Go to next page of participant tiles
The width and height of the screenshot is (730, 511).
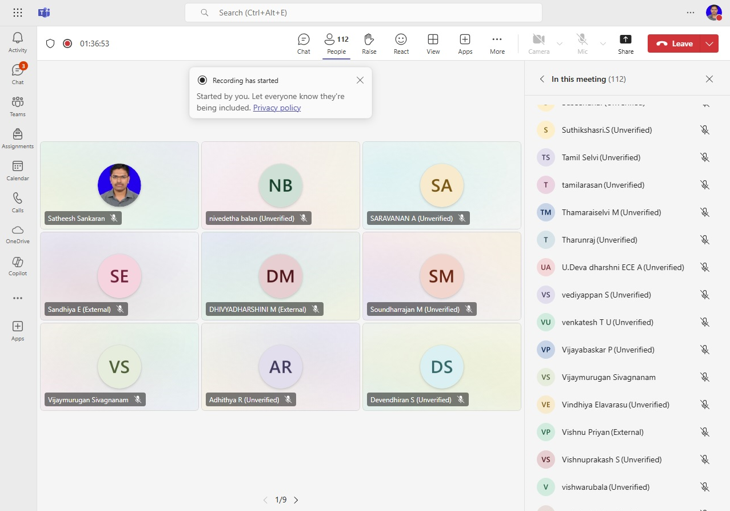click(x=296, y=500)
